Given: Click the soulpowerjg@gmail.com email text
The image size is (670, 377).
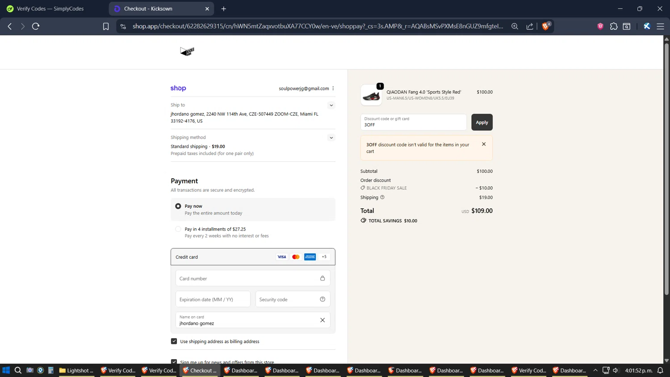Looking at the screenshot, I should (x=304, y=88).
